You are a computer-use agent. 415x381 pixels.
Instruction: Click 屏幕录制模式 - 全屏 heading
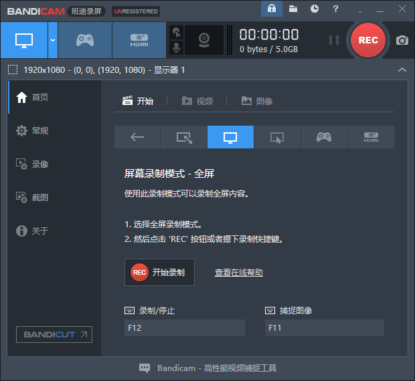(x=169, y=174)
